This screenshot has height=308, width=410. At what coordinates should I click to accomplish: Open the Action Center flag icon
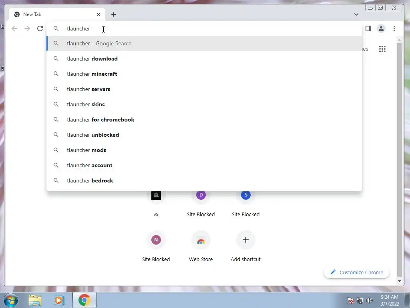point(350,300)
